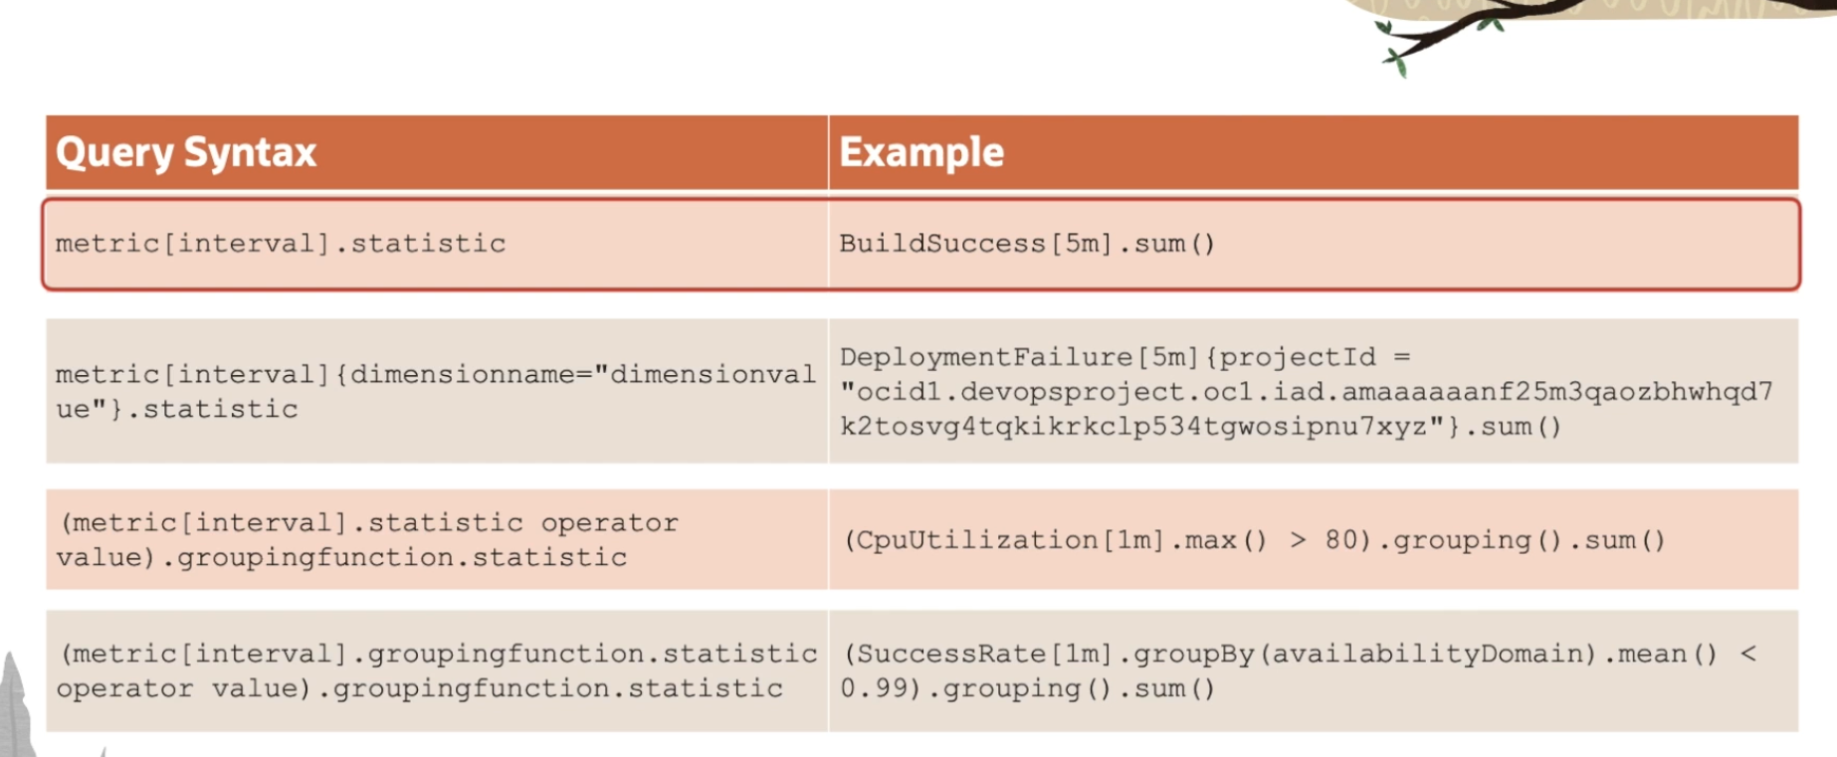The width and height of the screenshot is (1837, 757).
Task: Click the gray plant illustration at bottom-left
Action: pyautogui.click(x=15, y=706)
